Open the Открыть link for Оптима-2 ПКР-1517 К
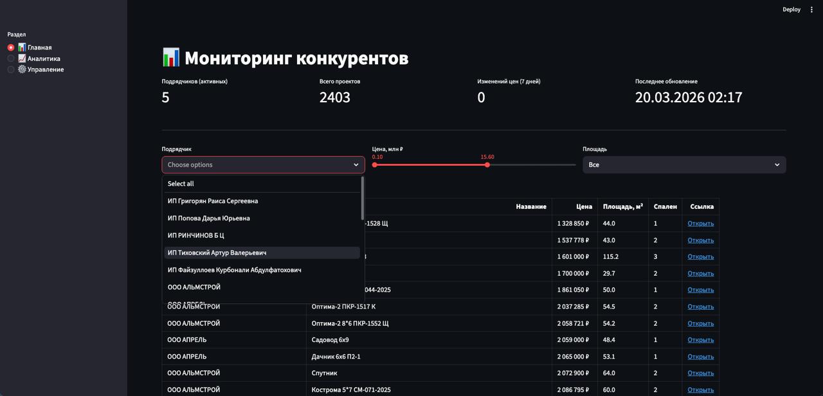This screenshot has width=823, height=396. pyautogui.click(x=700, y=307)
